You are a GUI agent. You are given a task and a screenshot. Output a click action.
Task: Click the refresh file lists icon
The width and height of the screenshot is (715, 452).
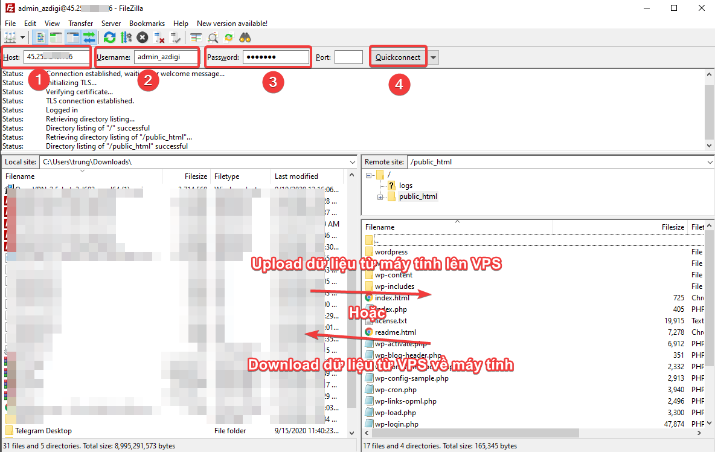(109, 37)
